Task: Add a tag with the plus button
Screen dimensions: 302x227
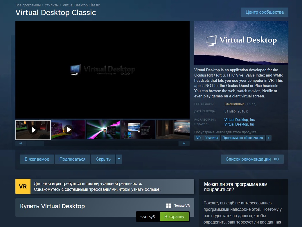Action: (x=269, y=138)
